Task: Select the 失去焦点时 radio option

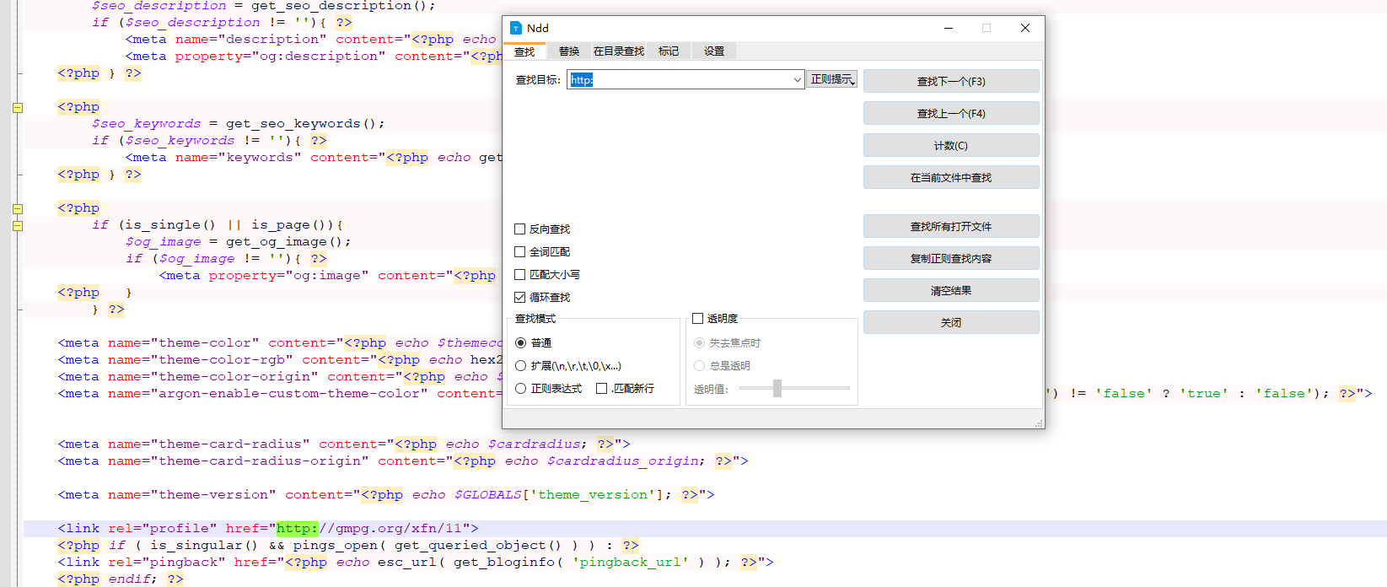Action: tap(700, 343)
